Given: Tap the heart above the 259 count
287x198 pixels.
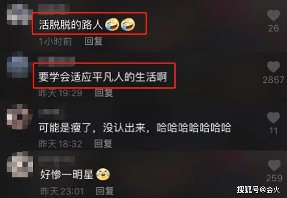Looking at the screenshot, I should [274, 165].
